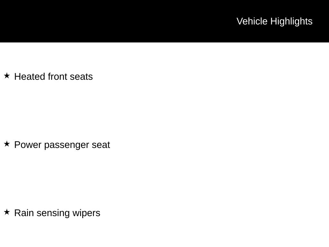
Task: Click the word 'Highlights' in the title
Action: pyautogui.click(x=291, y=21)
